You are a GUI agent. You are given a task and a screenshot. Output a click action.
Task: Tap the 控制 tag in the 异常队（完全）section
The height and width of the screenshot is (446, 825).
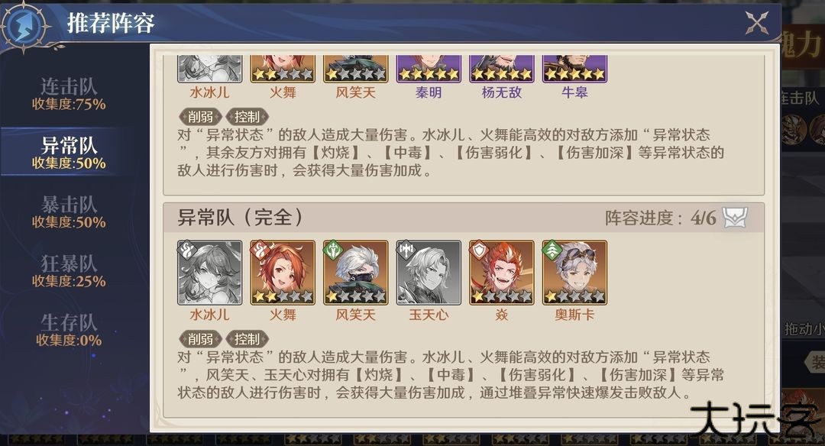pos(247,339)
